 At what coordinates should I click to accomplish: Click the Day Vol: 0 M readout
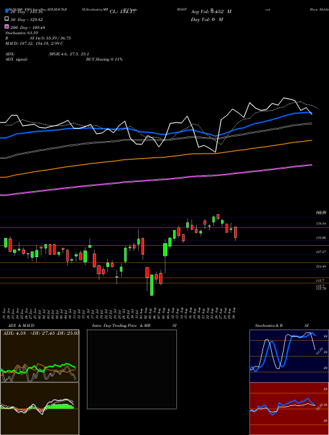click(207, 19)
